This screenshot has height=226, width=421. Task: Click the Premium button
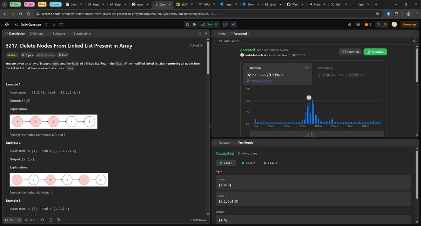pos(409,25)
